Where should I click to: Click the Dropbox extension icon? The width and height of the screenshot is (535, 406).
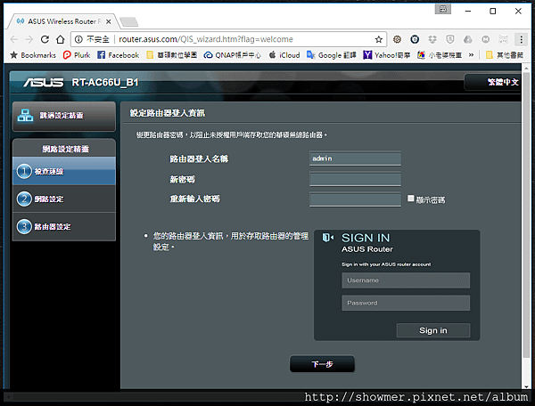click(432, 39)
